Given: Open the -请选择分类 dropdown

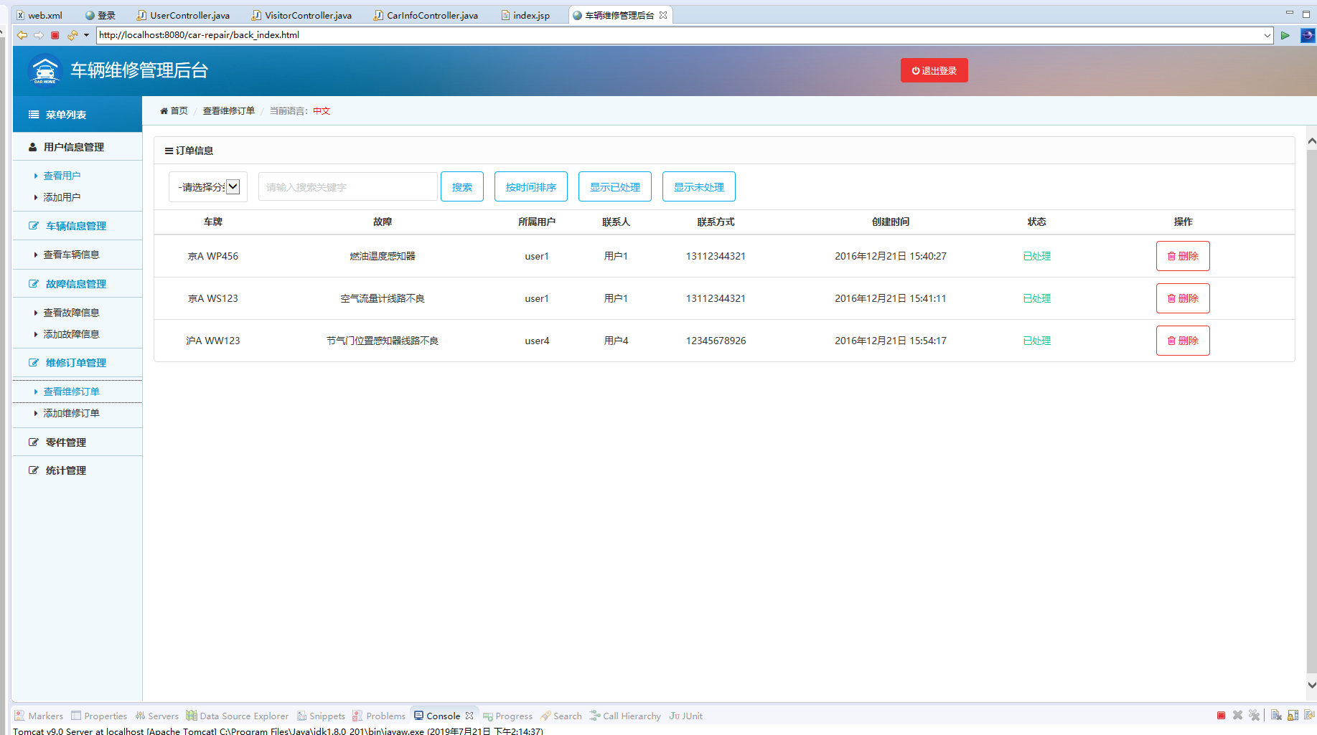Looking at the screenshot, I should tap(207, 186).
